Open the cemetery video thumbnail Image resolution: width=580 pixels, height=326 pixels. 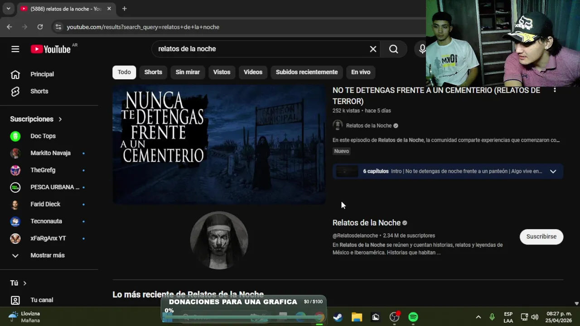tap(219, 144)
